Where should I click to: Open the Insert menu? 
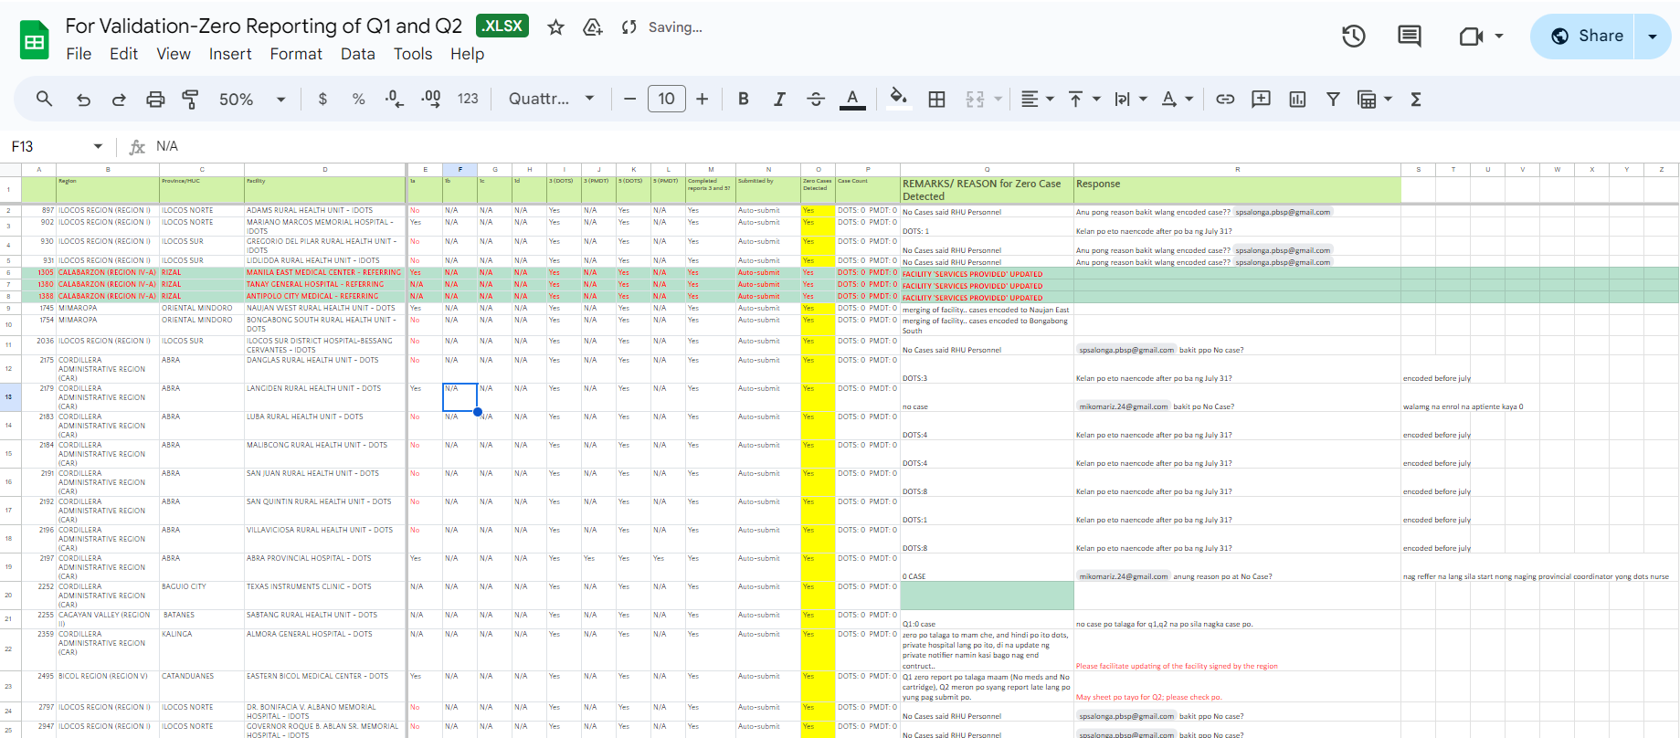coord(230,54)
